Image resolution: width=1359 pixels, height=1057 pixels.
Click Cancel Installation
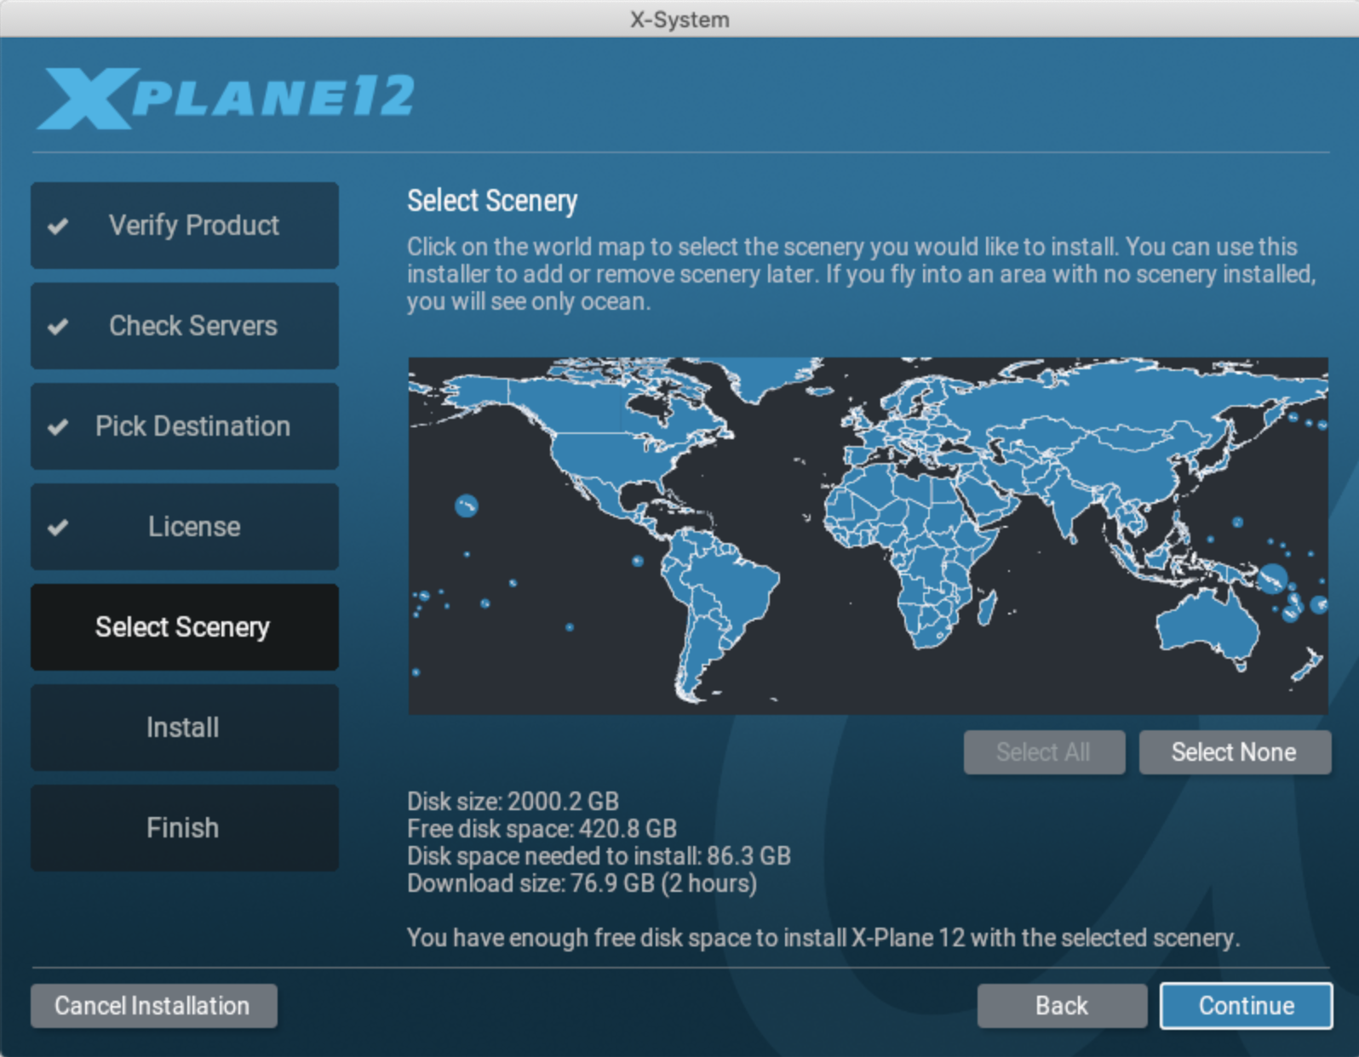coord(153,1006)
